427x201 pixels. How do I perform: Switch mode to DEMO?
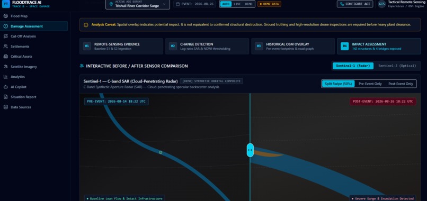(248, 4)
